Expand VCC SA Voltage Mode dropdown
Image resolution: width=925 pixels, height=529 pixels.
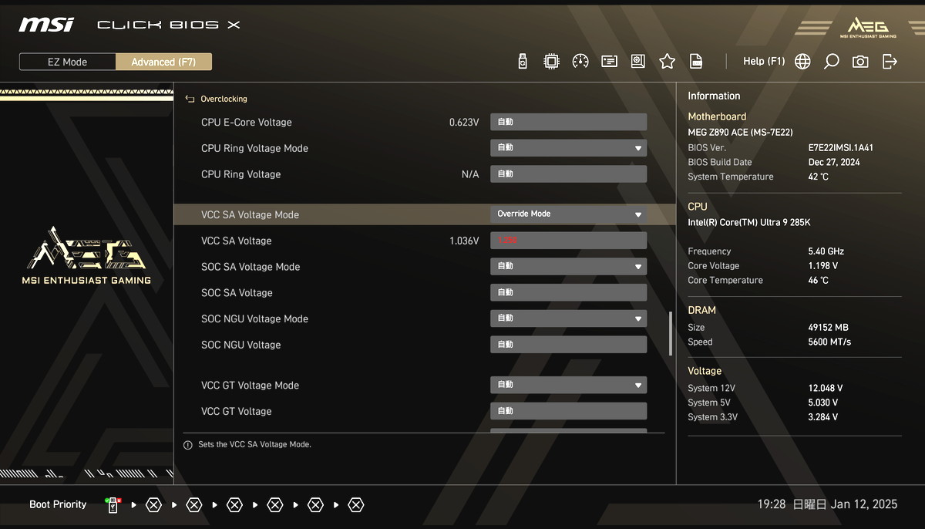[569, 214]
